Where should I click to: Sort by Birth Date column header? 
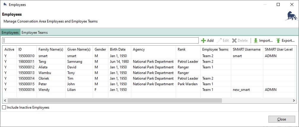coord(118,49)
